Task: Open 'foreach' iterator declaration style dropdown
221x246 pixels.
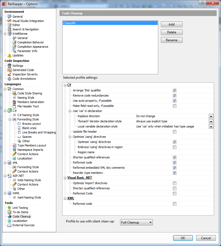Action: click(211, 122)
